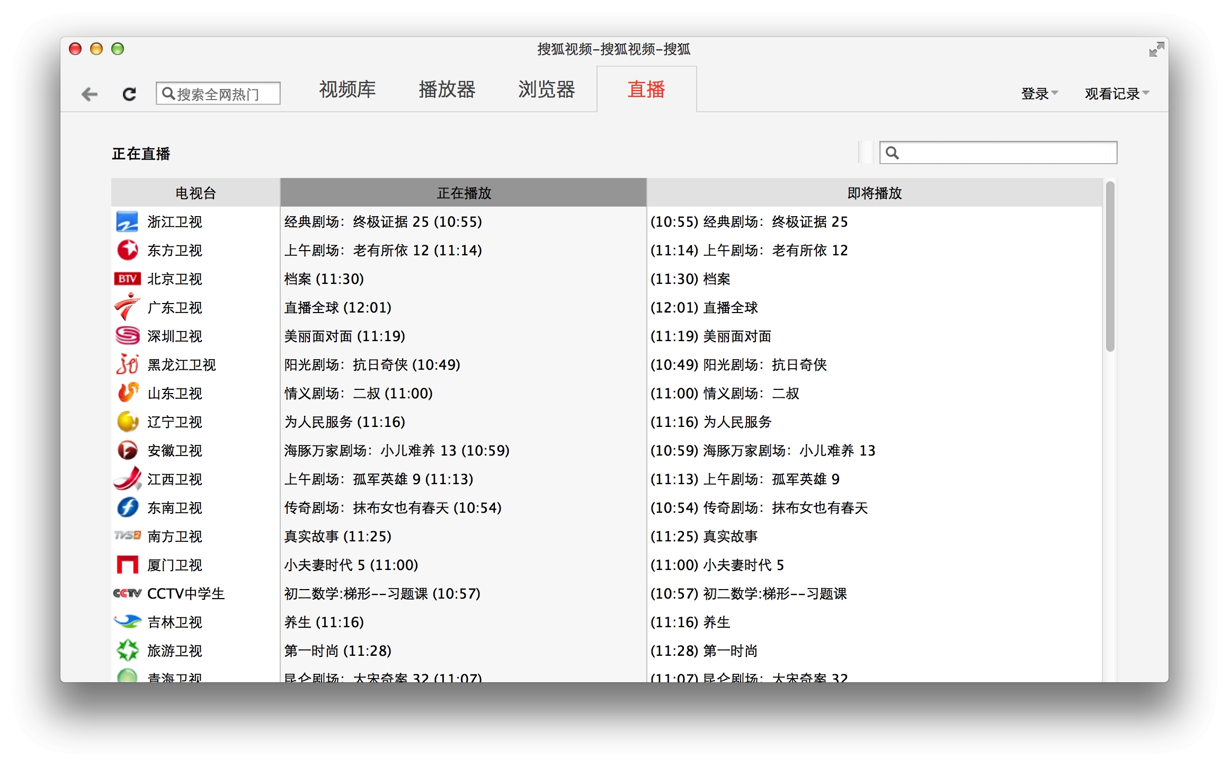Click 为人民服务 (11:16) now playing cell
The width and height of the screenshot is (1229, 766).
click(x=344, y=422)
